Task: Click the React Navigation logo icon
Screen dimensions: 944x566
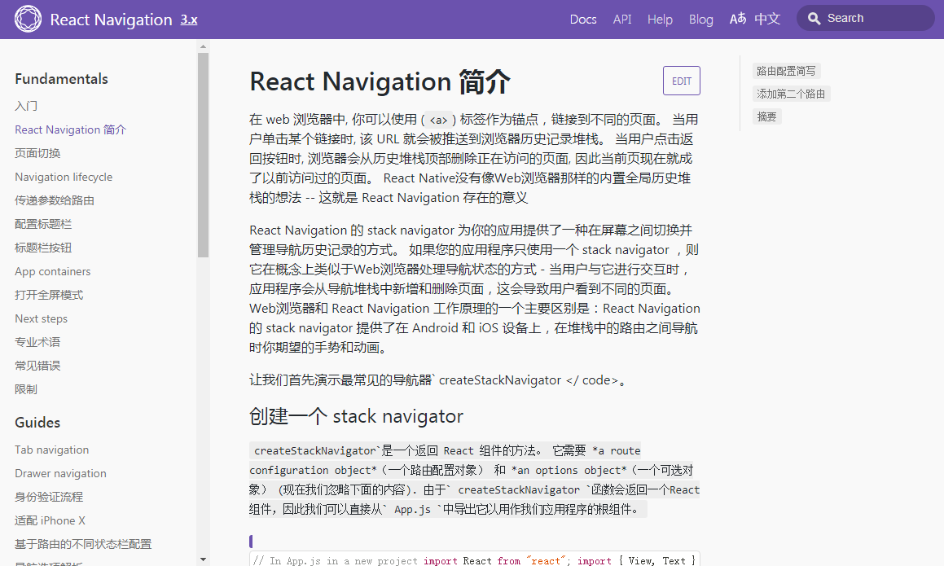Action: [29, 19]
